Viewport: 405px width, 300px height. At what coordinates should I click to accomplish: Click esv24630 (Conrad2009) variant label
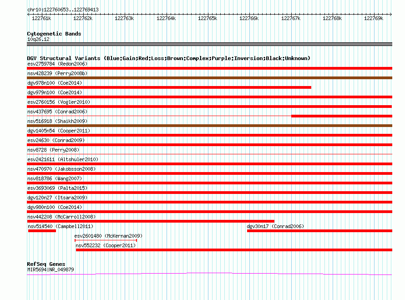point(56,140)
